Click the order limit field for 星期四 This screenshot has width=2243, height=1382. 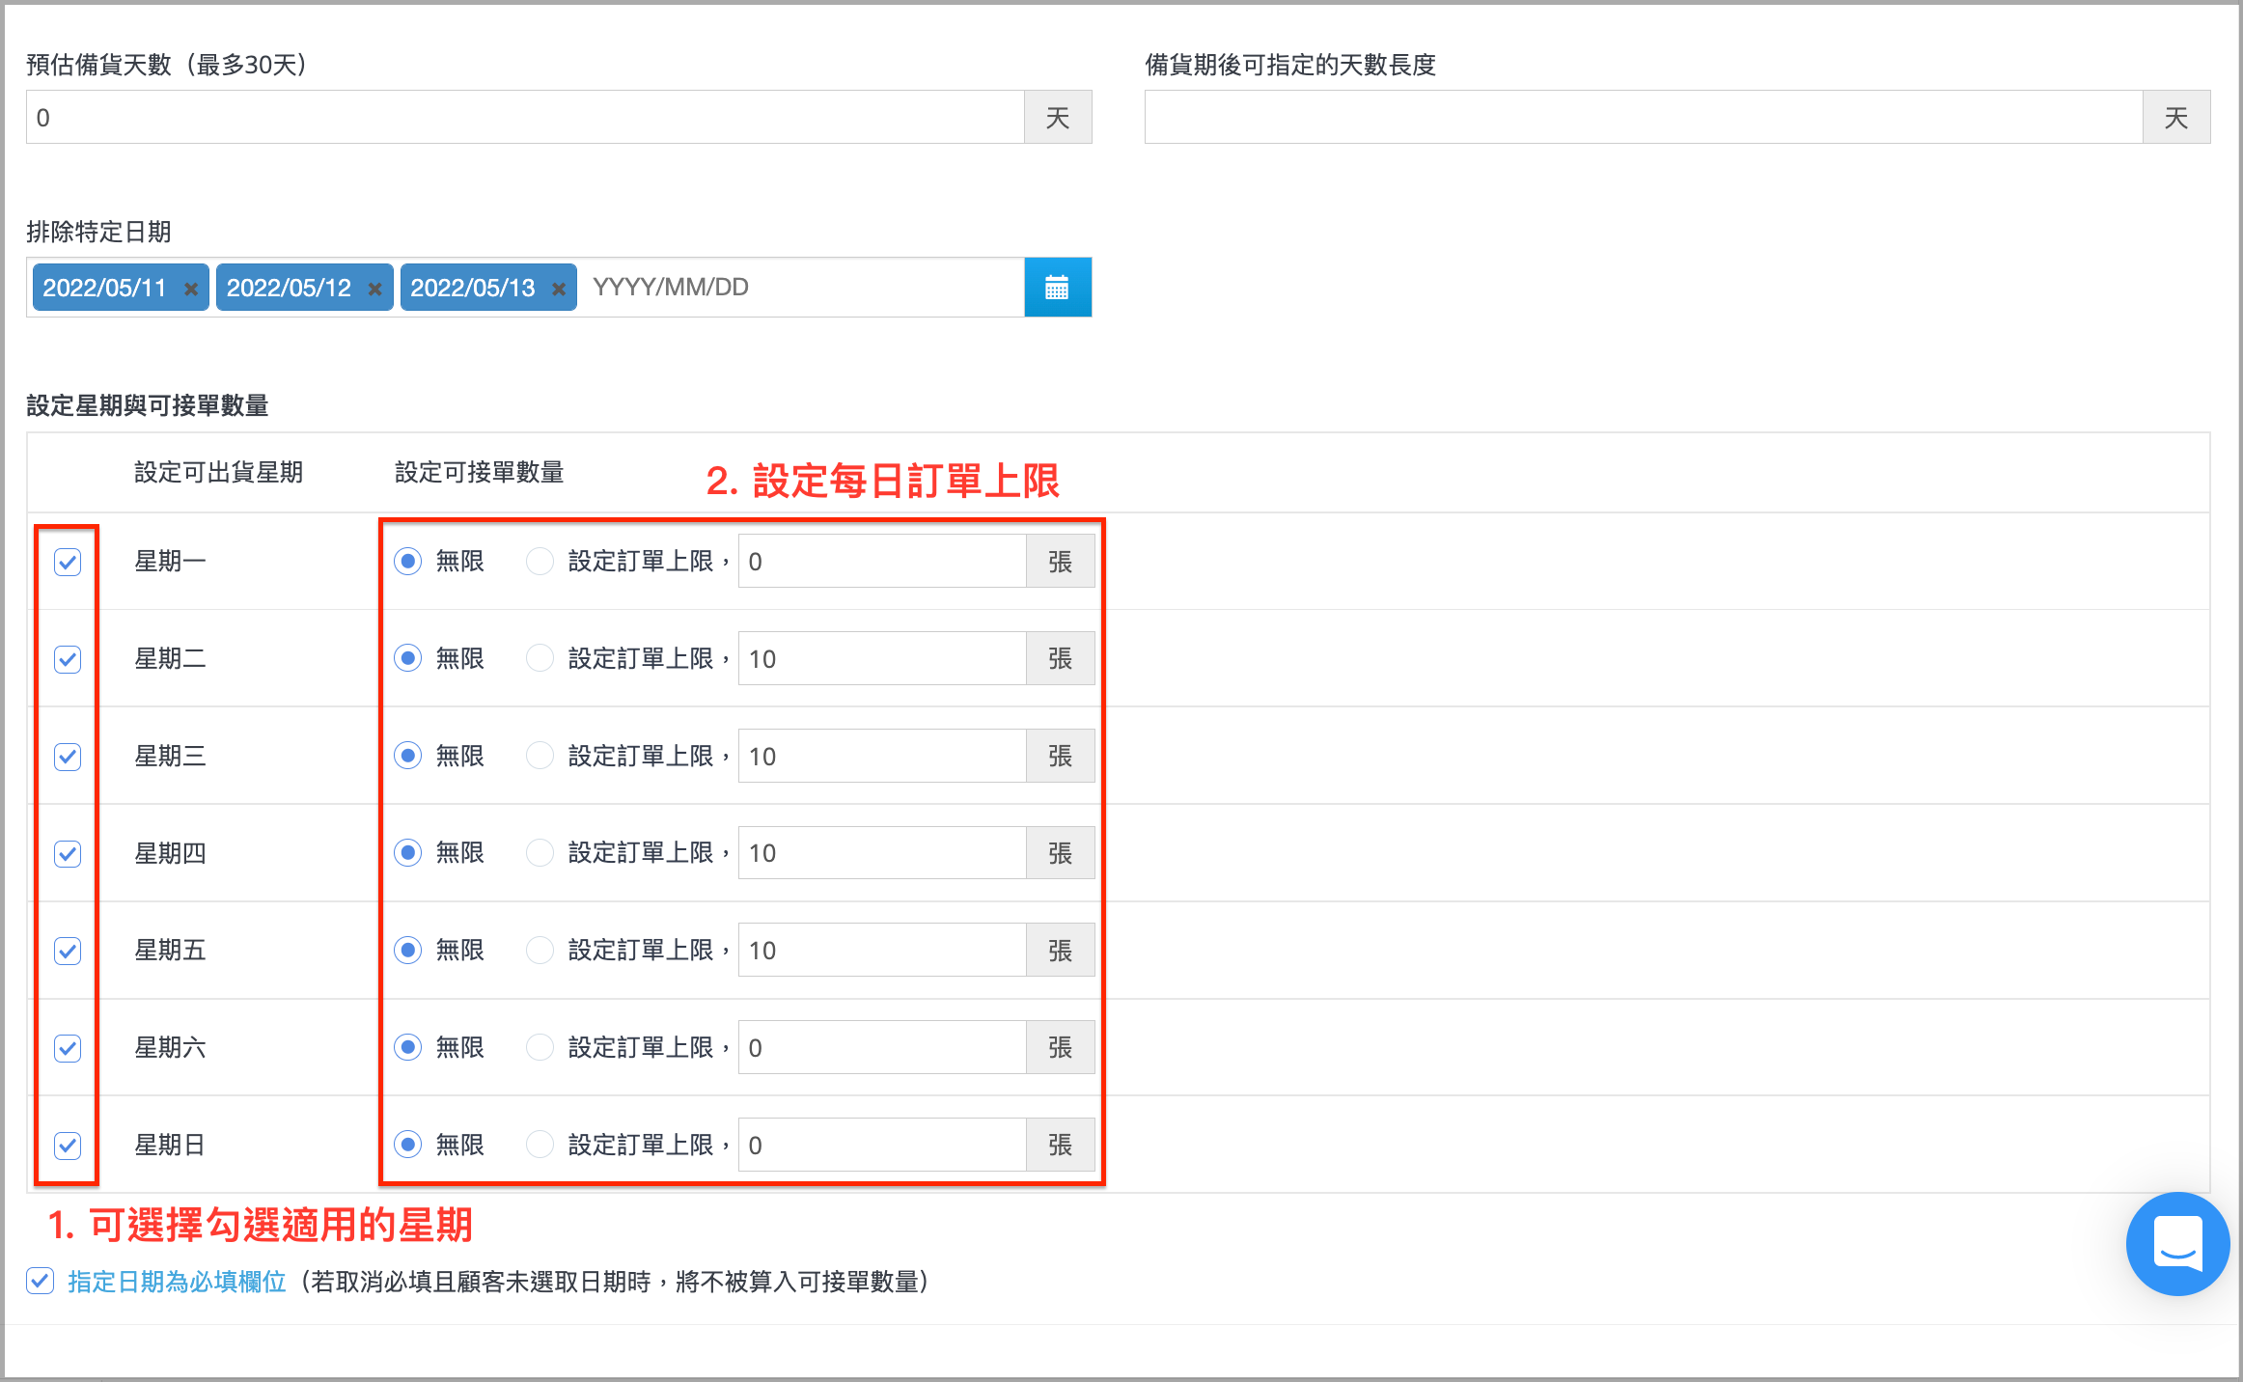tap(882, 852)
